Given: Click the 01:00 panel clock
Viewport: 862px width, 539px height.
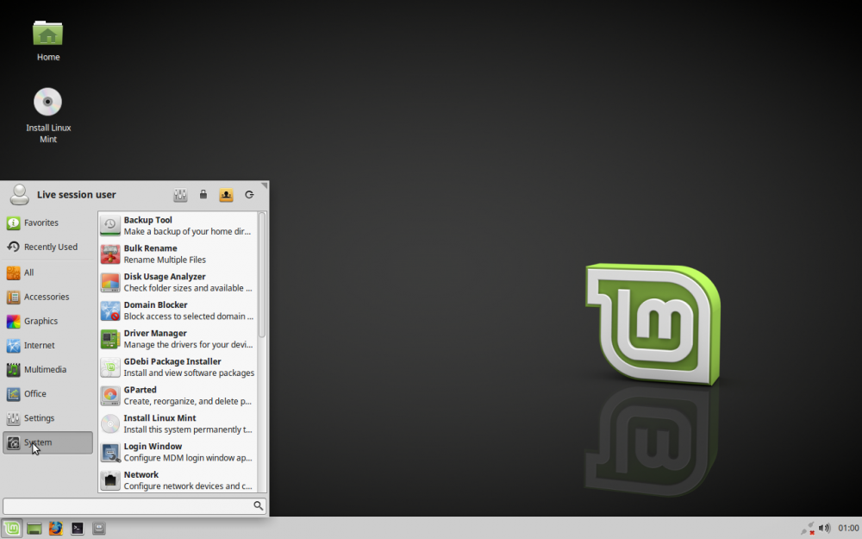Looking at the screenshot, I should pyautogui.click(x=848, y=529).
